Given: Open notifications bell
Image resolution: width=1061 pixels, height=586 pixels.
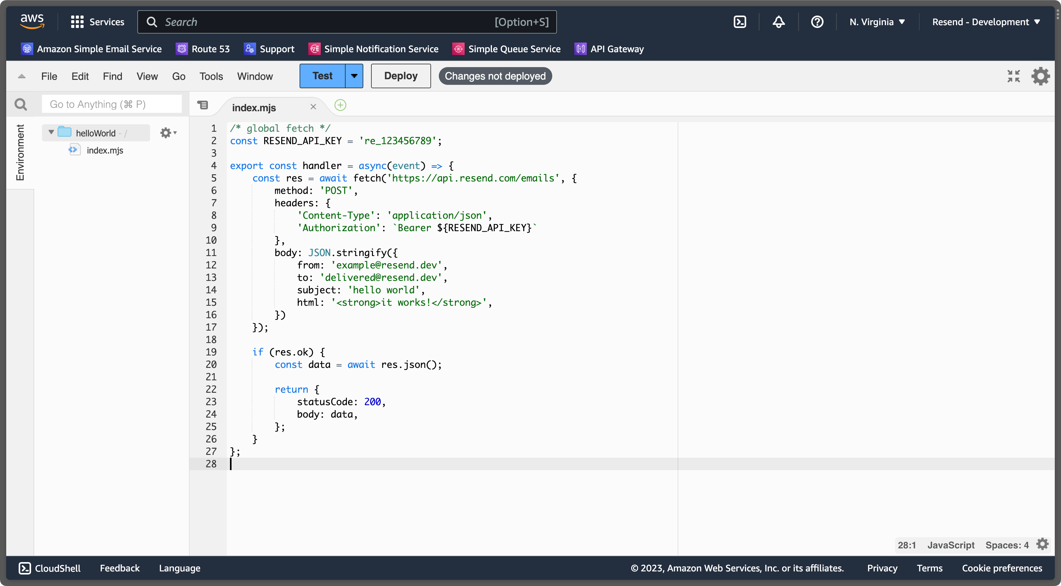Looking at the screenshot, I should tap(778, 22).
